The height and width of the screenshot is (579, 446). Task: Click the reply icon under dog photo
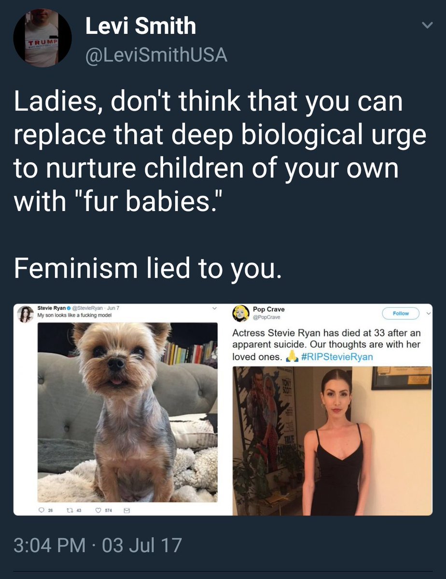click(42, 510)
